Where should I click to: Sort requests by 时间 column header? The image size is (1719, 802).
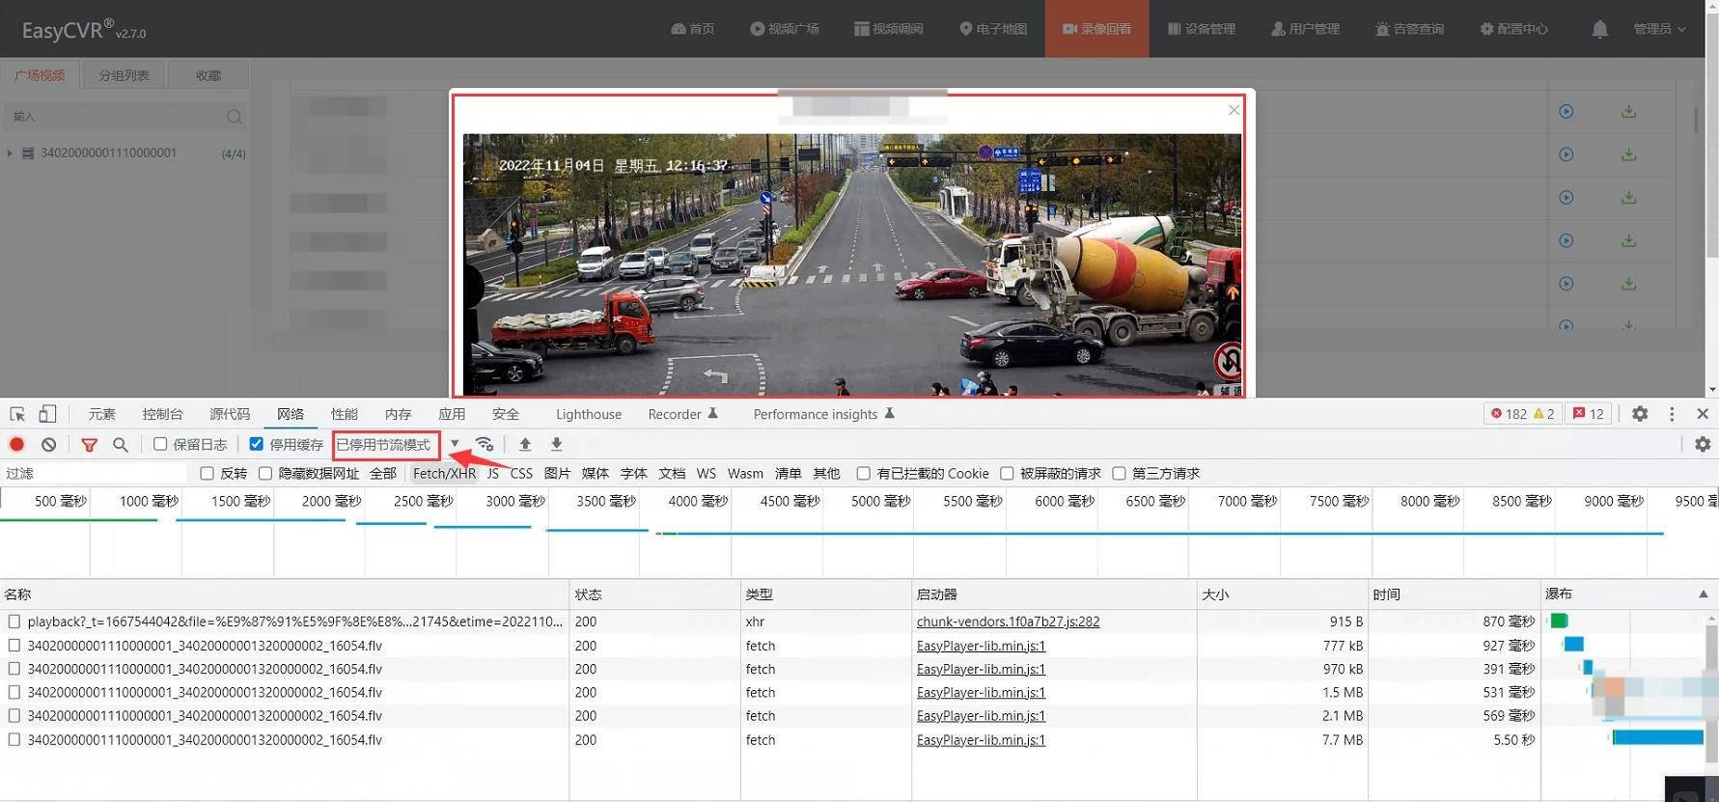pyautogui.click(x=1454, y=595)
